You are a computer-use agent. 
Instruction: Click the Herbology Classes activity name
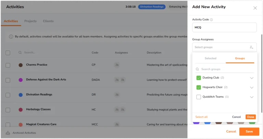click(x=38, y=109)
